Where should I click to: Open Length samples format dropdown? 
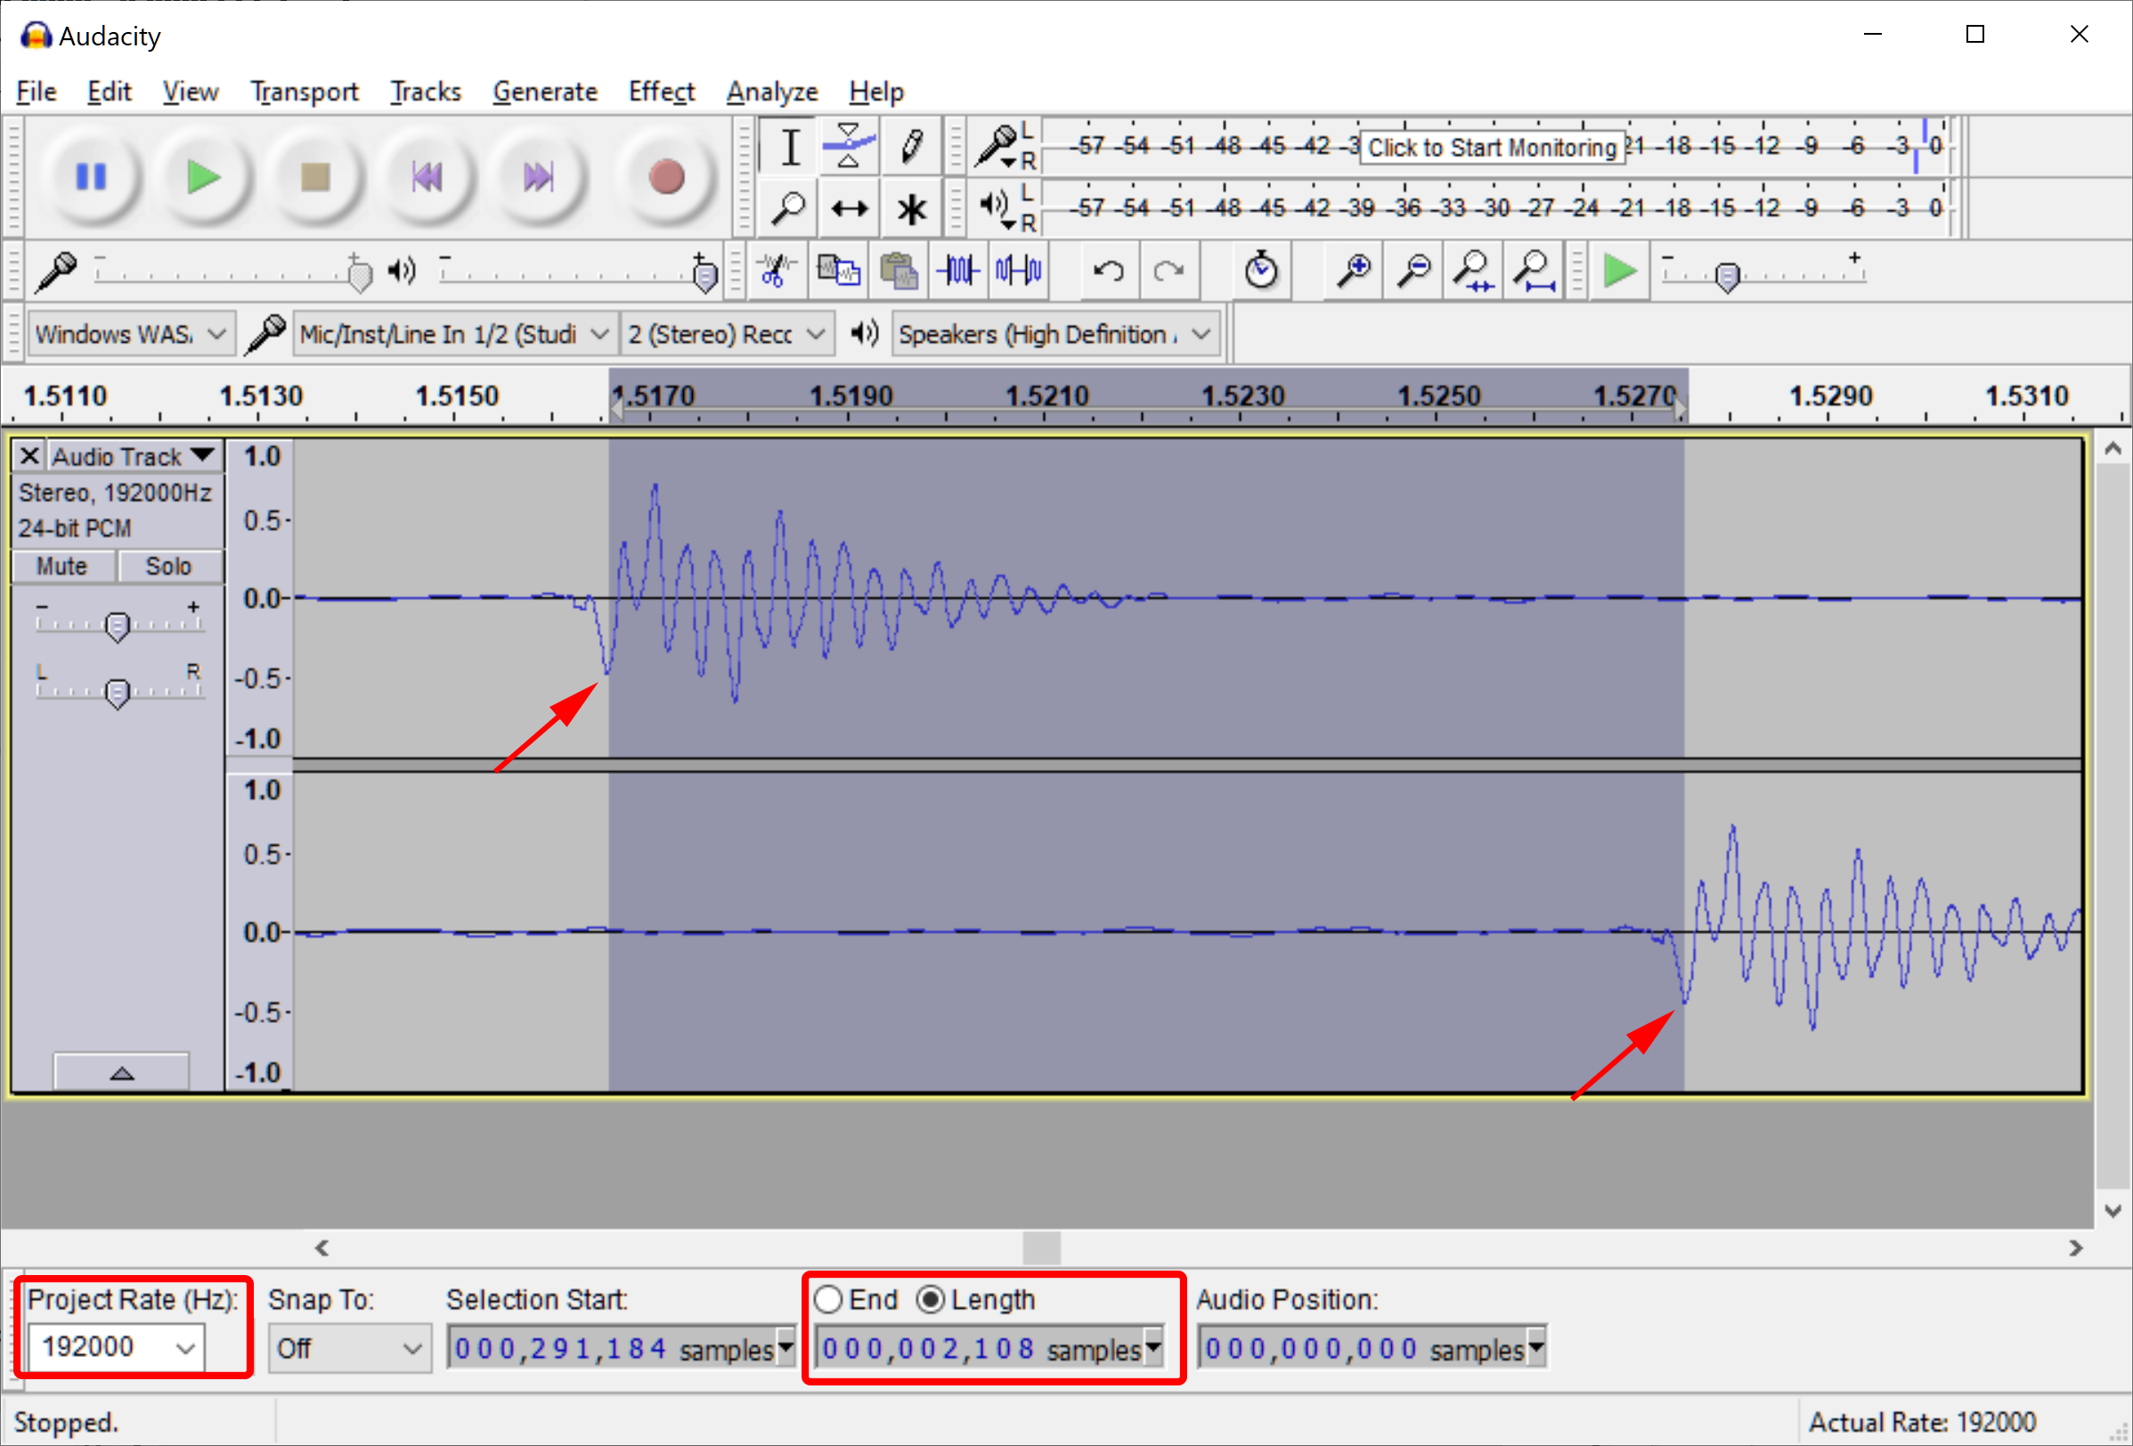(1153, 1349)
